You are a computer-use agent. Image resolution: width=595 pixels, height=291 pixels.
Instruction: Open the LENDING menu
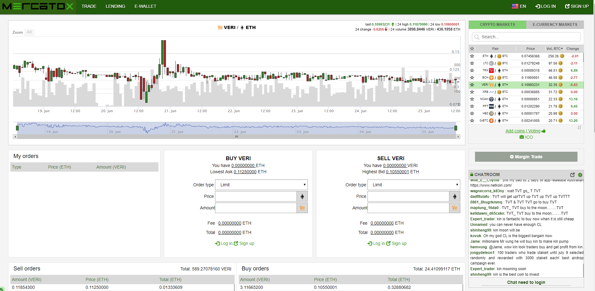pyautogui.click(x=115, y=6)
